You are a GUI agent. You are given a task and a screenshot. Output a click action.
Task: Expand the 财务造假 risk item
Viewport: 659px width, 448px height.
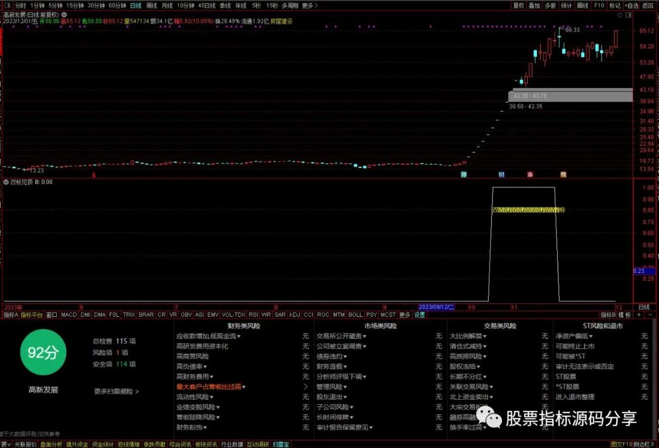[331, 366]
